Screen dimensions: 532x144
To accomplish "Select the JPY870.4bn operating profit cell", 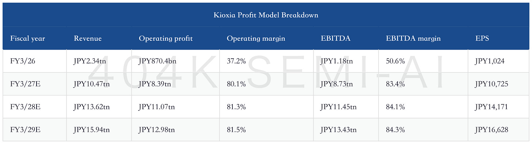I will point(157,61).
